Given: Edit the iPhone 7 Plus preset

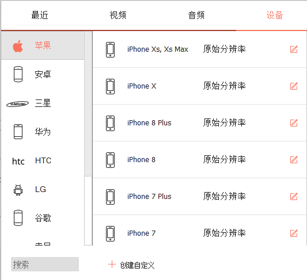Looking at the screenshot, I should (x=294, y=197).
